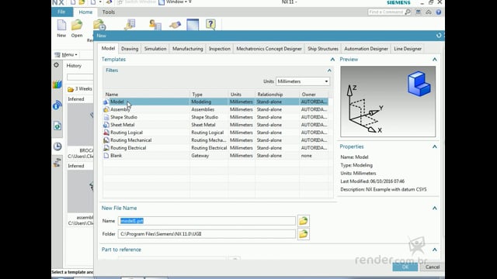497x279 pixels.
Task: Click the Assembly template row icon
Action: pyautogui.click(x=106, y=109)
